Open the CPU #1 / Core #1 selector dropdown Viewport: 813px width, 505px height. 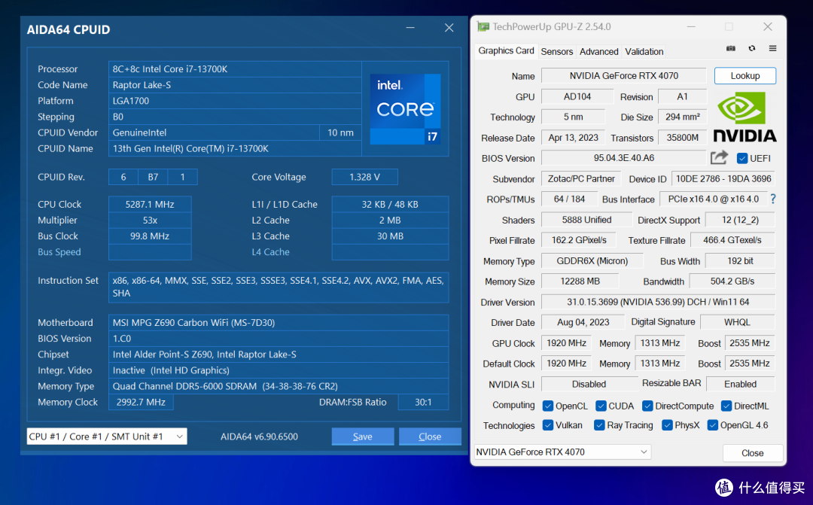107,437
